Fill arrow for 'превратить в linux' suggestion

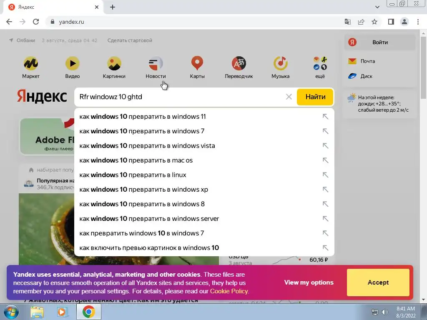click(x=325, y=175)
